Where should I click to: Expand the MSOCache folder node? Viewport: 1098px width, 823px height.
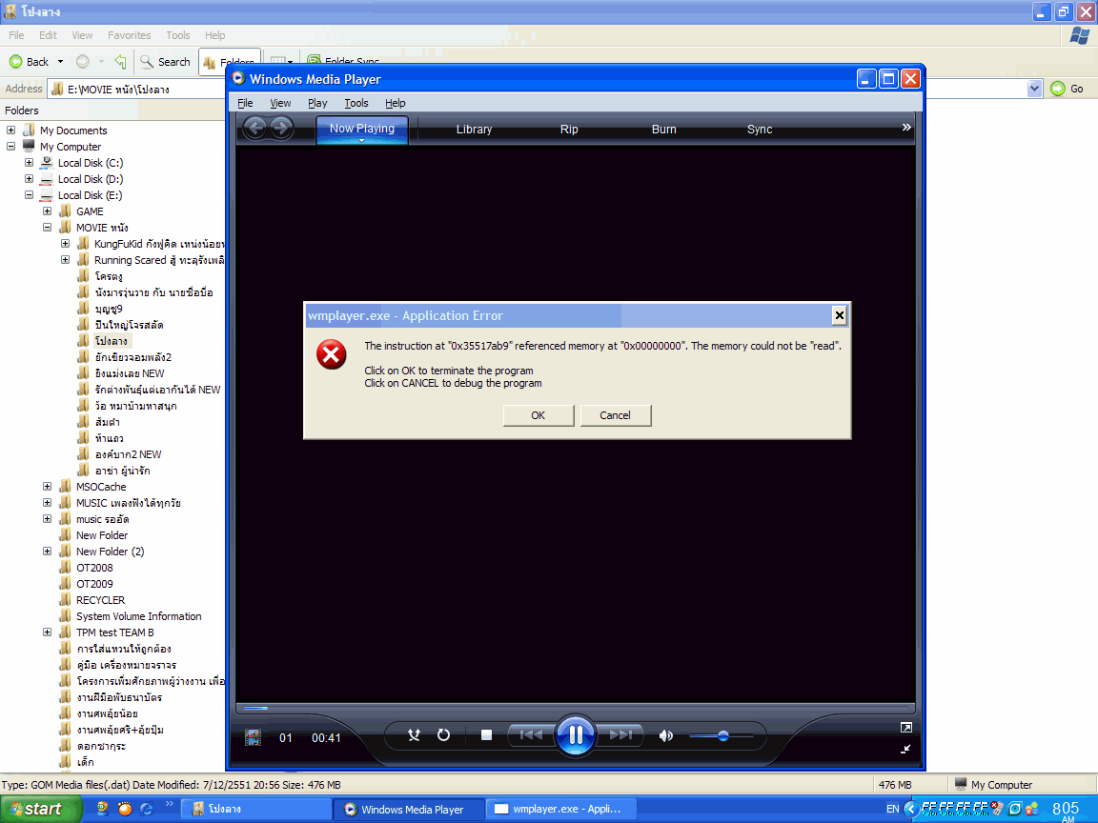[48, 487]
